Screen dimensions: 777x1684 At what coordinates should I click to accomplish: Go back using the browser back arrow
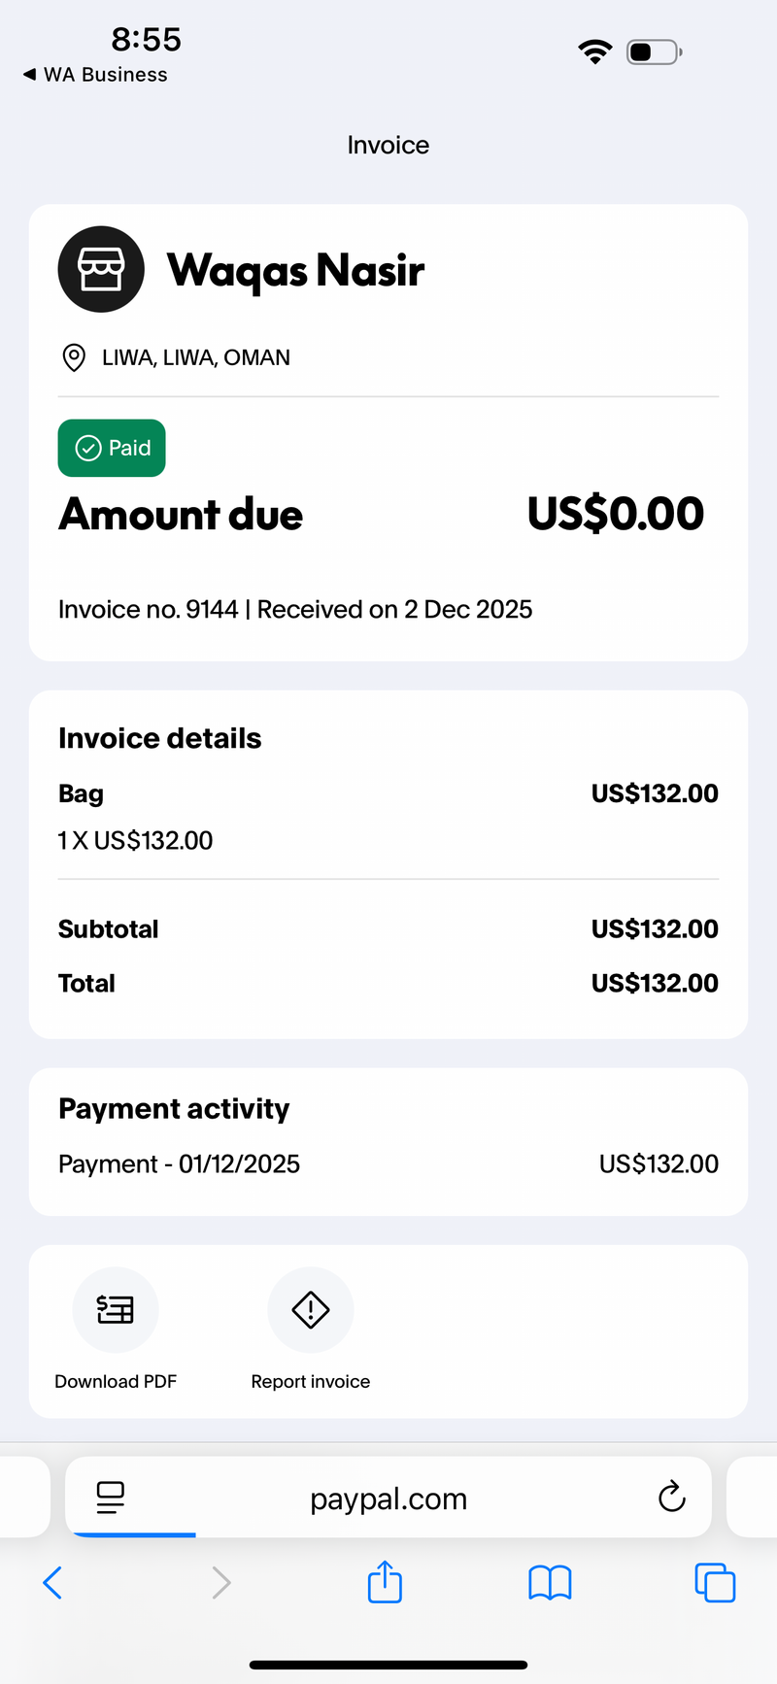[x=52, y=1582]
